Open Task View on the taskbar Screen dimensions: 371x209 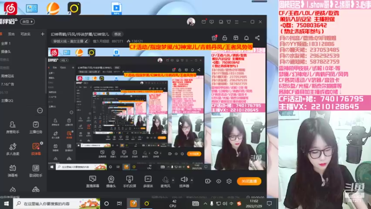(x=119, y=203)
